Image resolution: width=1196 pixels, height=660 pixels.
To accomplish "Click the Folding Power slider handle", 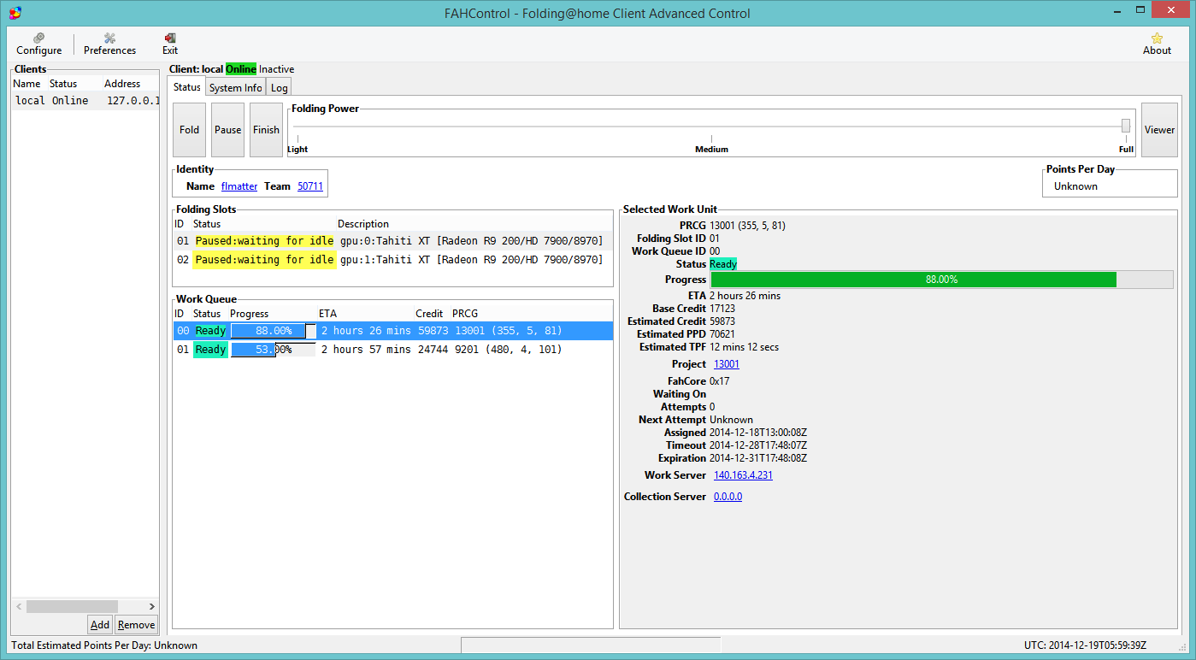I will (x=1126, y=126).
